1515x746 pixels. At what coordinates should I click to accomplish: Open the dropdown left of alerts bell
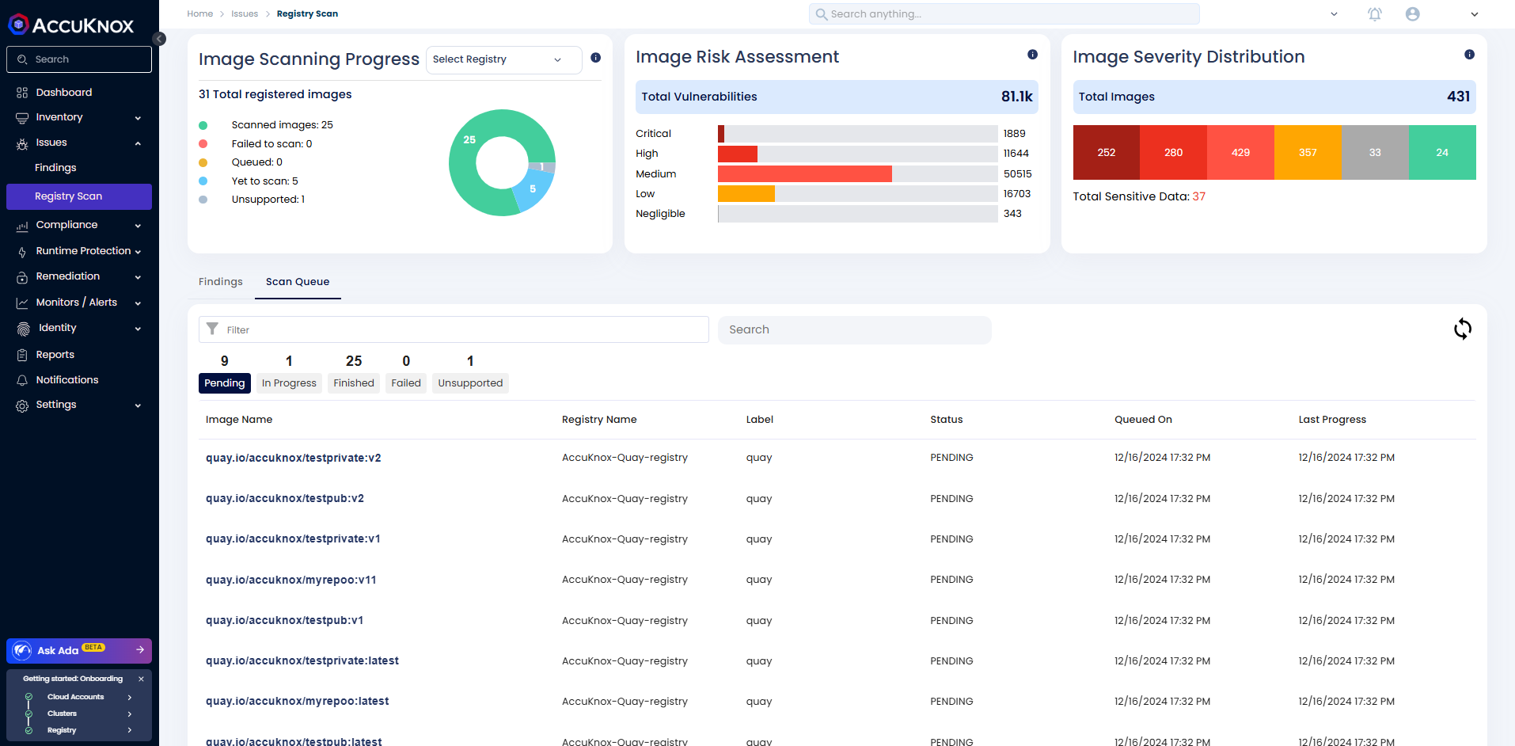(1334, 14)
